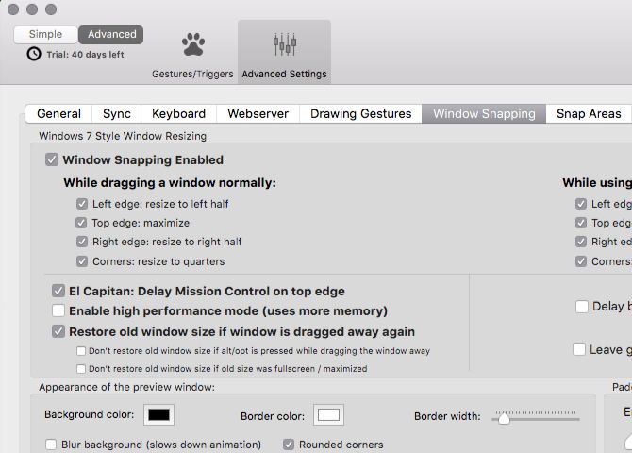Toggle the right column Corners checkbox

click(x=581, y=261)
